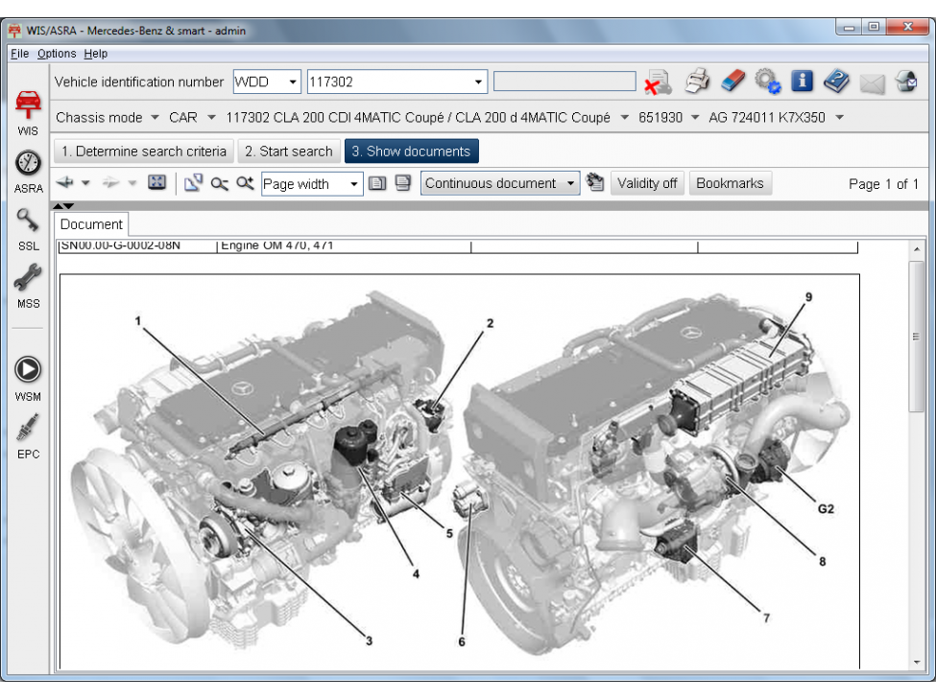
Task: Toggle the double page layout icon
Action: [401, 183]
